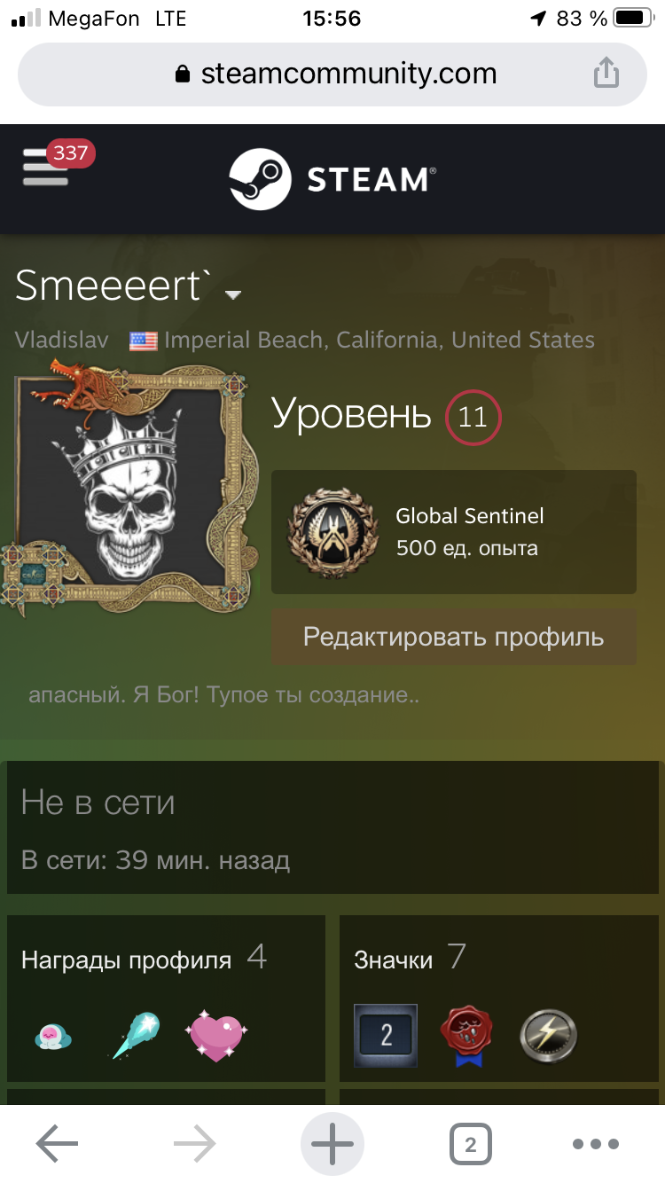
Task: Tap the Редактировать профиль button
Action: pos(454,636)
